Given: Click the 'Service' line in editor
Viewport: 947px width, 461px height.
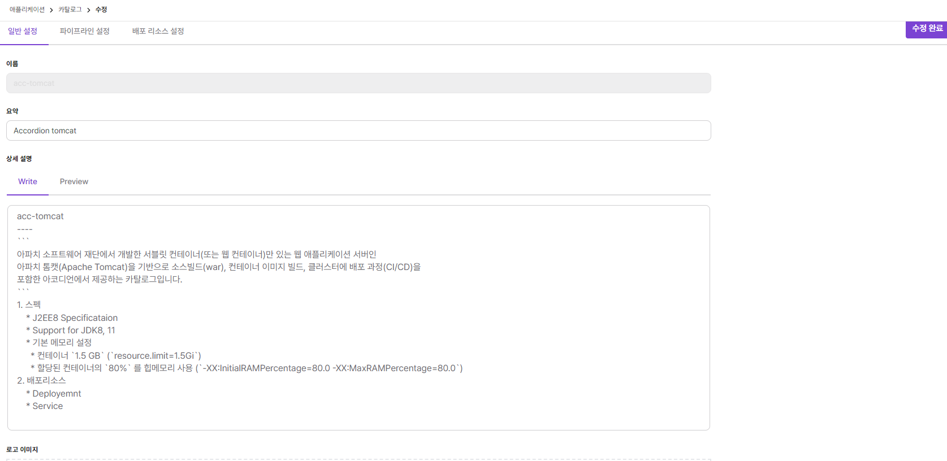Looking at the screenshot, I should pyautogui.click(x=45, y=406).
